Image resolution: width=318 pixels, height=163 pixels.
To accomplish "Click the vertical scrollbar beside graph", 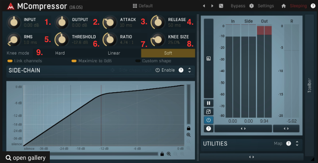I will click(x=189, y=104).
